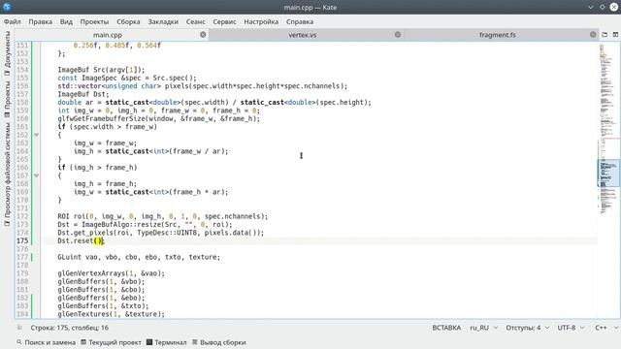Click the 'double ar = static_cast' line
The width and height of the screenshot is (621, 349).
[214, 103]
